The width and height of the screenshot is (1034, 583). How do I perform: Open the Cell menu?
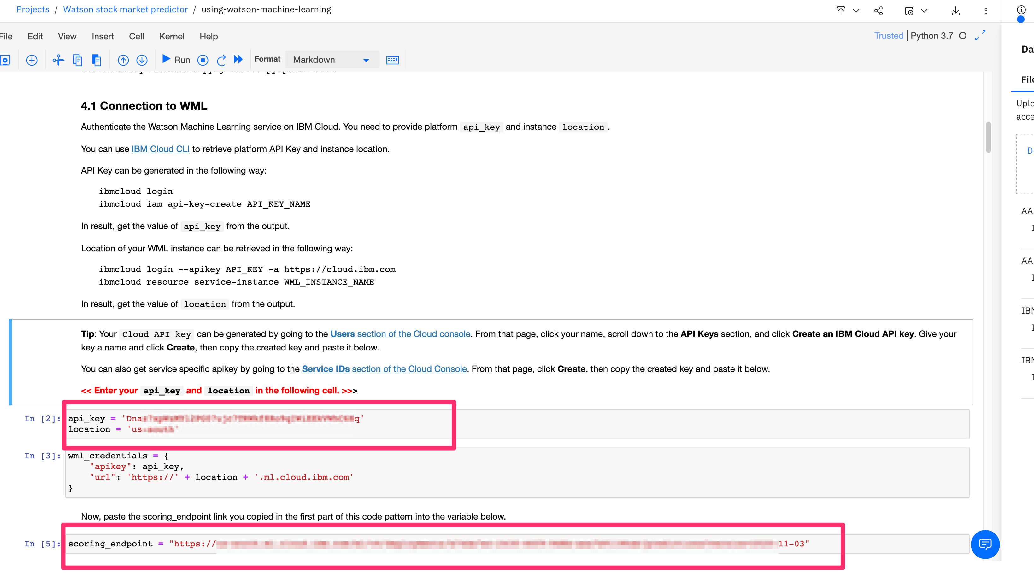pyautogui.click(x=136, y=37)
